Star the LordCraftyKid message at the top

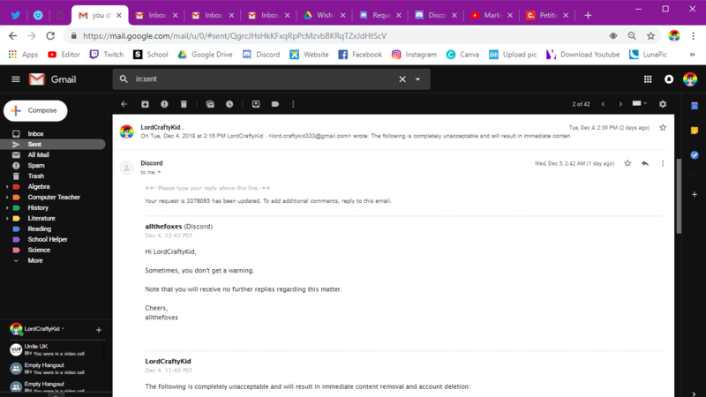(x=663, y=128)
